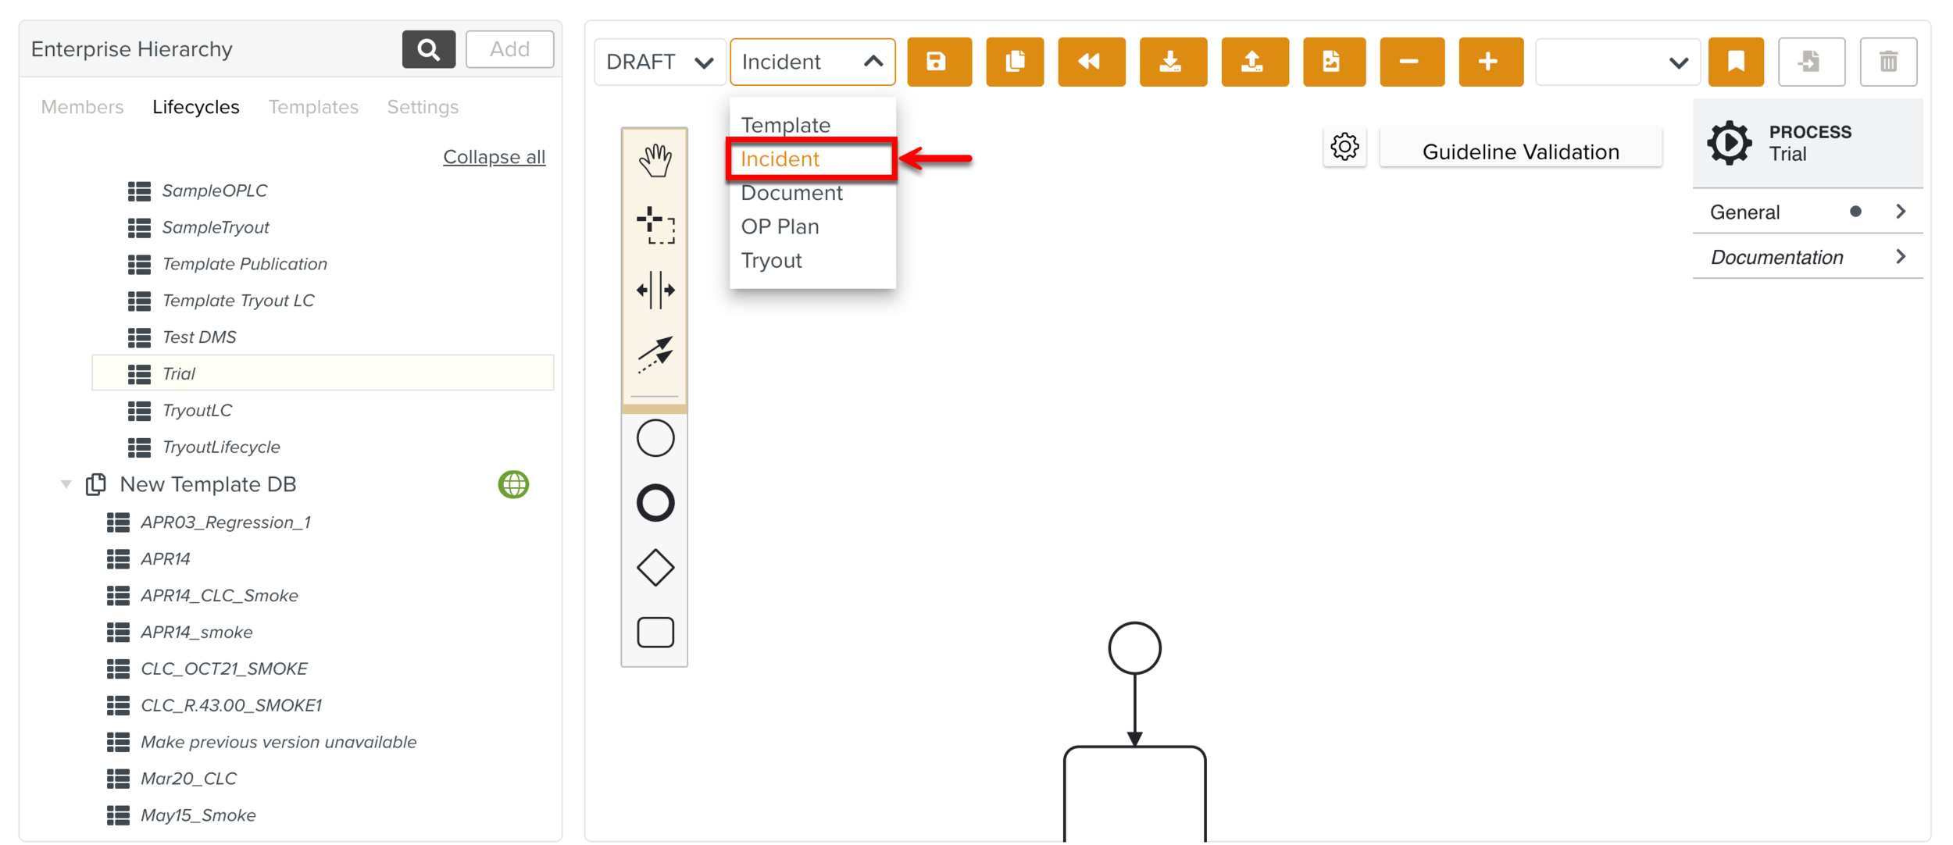Pick the global connect arrow tool
The height and width of the screenshot is (845, 1953).
(x=655, y=355)
